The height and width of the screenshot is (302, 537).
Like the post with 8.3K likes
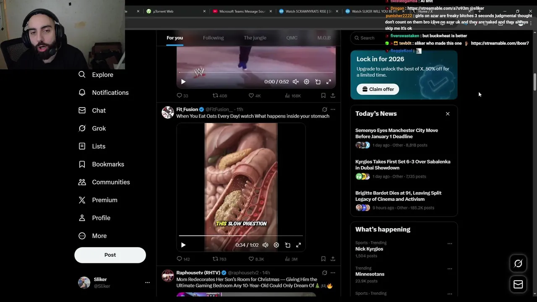[256, 259]
